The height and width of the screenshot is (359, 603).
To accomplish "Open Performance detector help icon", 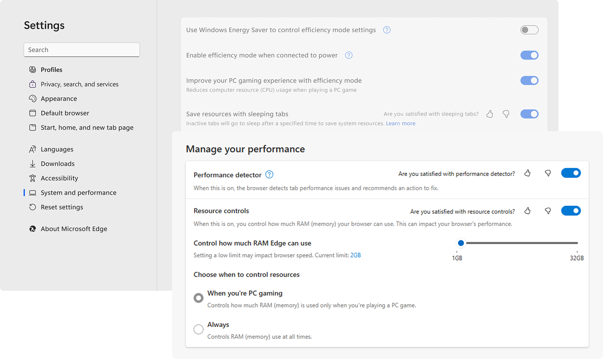I will click(269, 175).
